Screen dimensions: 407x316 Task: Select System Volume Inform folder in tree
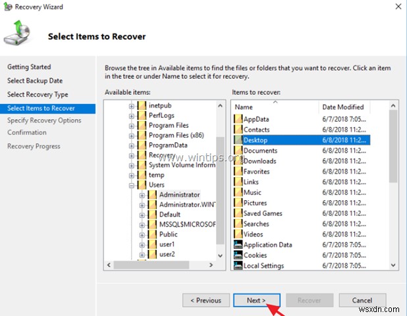(182, 165)
